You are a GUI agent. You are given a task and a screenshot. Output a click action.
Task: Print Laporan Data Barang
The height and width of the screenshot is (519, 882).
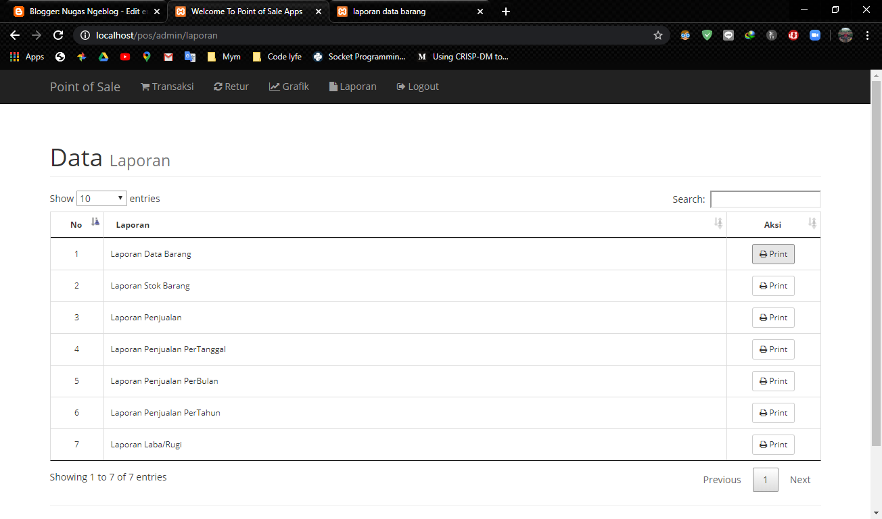tap(773, 254)
